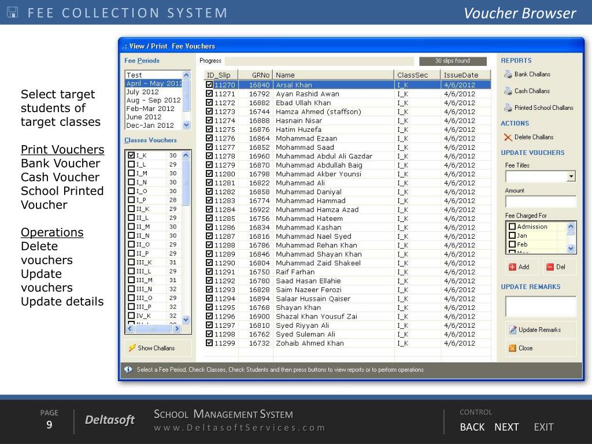
Task: Sort by ID_Slip column header
Action: click(221, 75)
